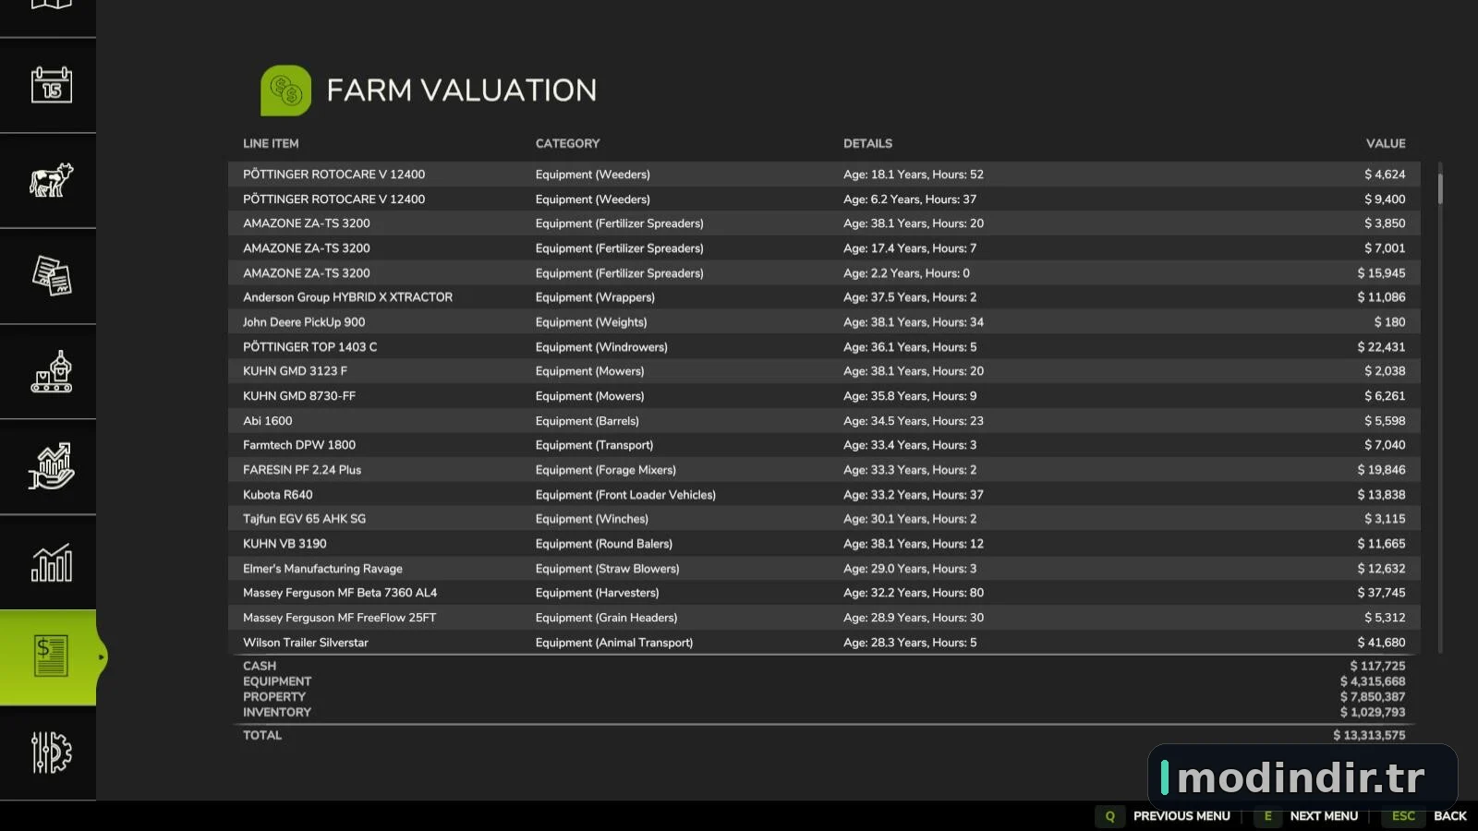Select the Tajfun EGV 65 AHK SG row
Viewport: 1478px width, 831px height.
[x=824, y=519]
